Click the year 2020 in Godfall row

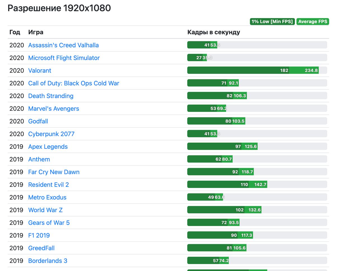point(17,121)
